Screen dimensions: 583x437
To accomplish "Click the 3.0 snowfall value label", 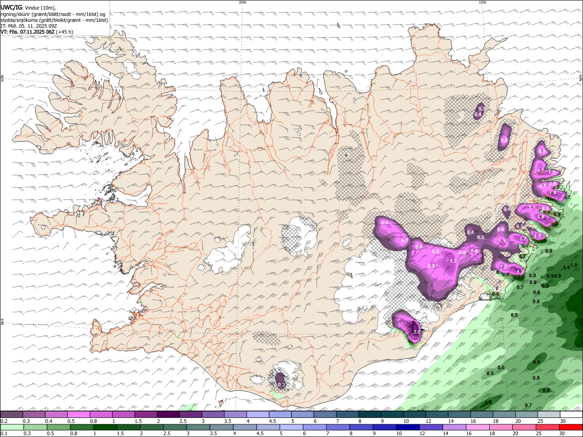I will [x=416, y=332].
